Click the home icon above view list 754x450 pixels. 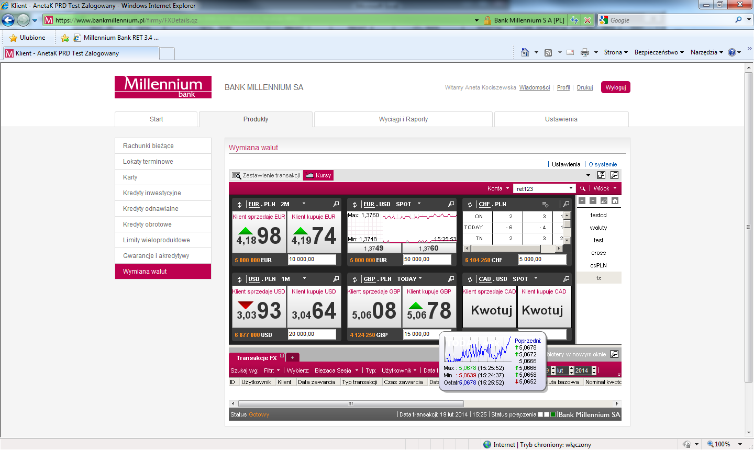(615, 201)
